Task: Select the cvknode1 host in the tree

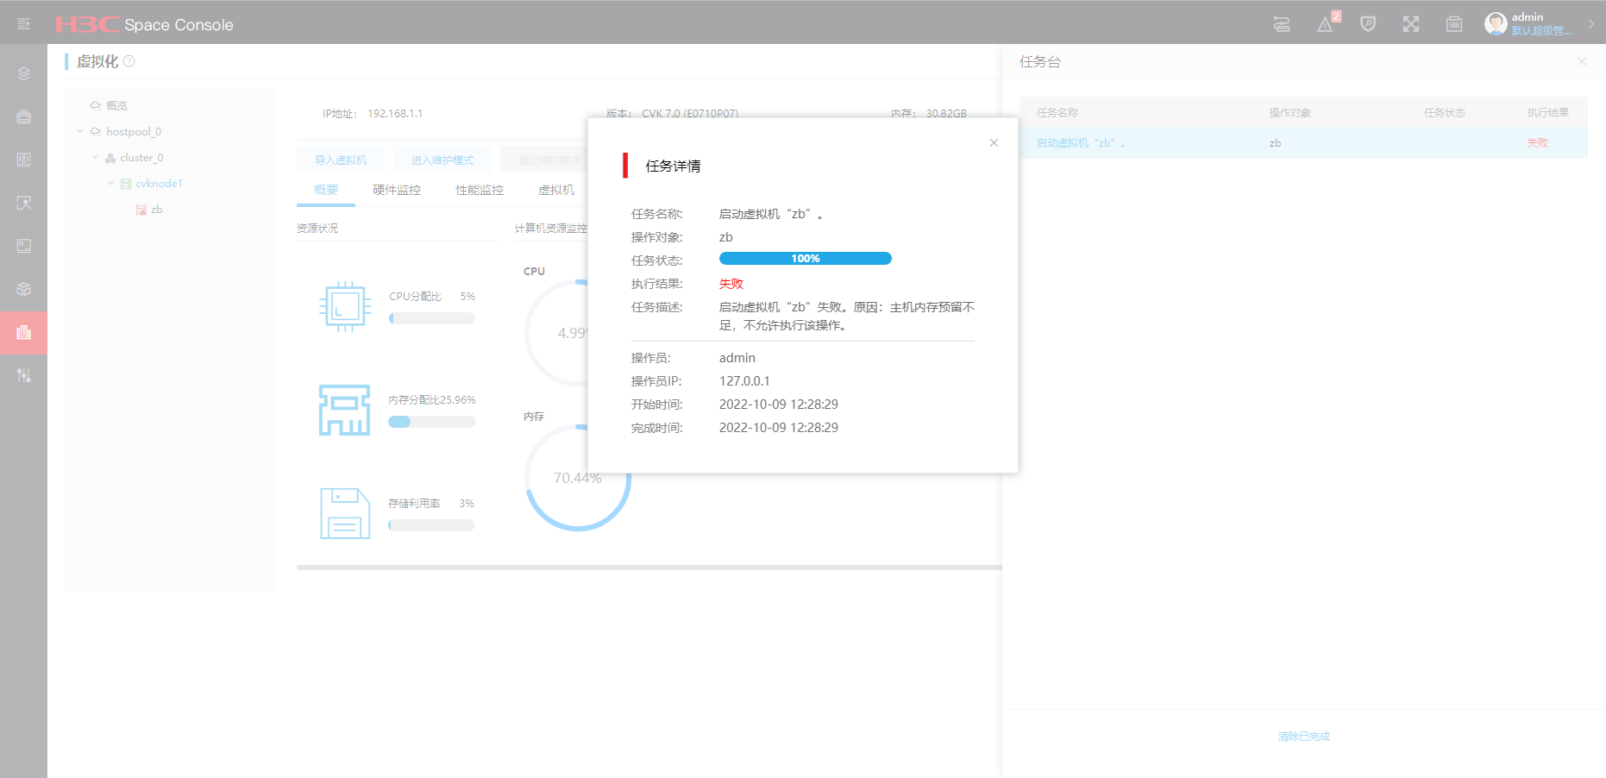Action: tap(159, 184)
